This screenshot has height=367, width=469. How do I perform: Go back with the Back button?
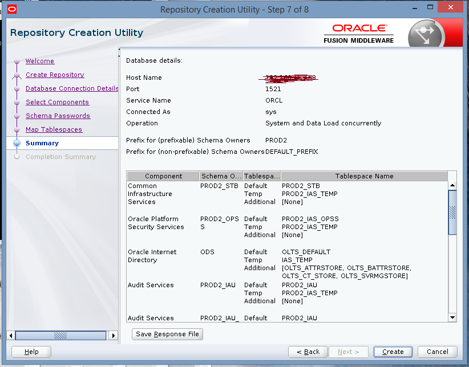(x=308, y=352)
